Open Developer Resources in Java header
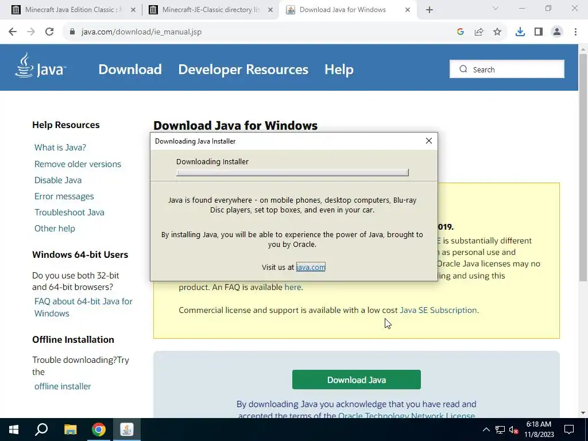The width and height of the screenshot is (588, 441). (243, 69)
